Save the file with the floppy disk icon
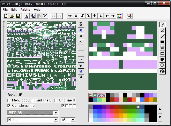Image resolution: width=171 pixels, height=126 pixels. 18,16
